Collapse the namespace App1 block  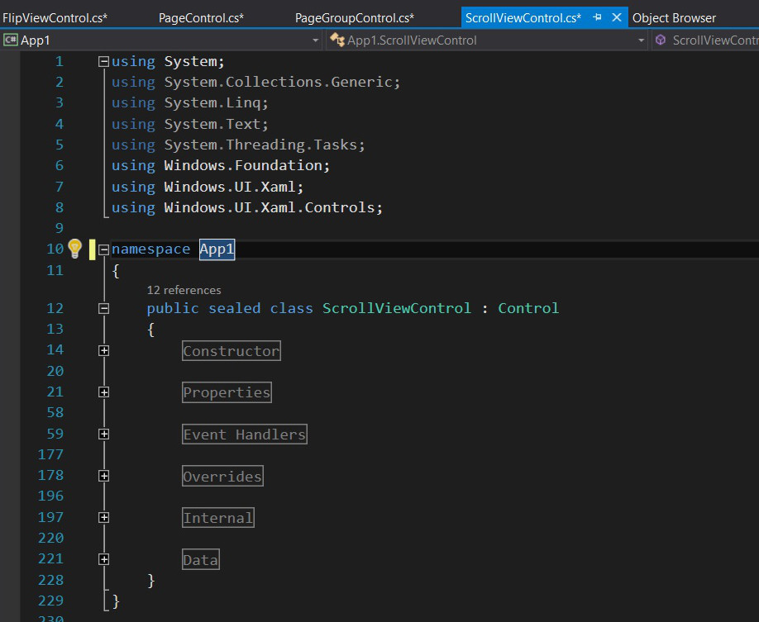click(103, 249)
